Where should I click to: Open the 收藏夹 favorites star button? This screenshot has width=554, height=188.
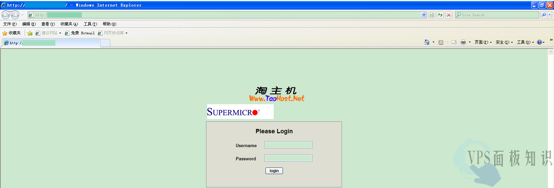[12, 33]
